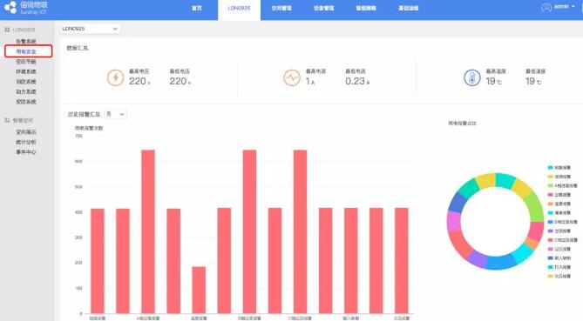
Task: Click the Sundray IOT logo icon
Action: 10,8
